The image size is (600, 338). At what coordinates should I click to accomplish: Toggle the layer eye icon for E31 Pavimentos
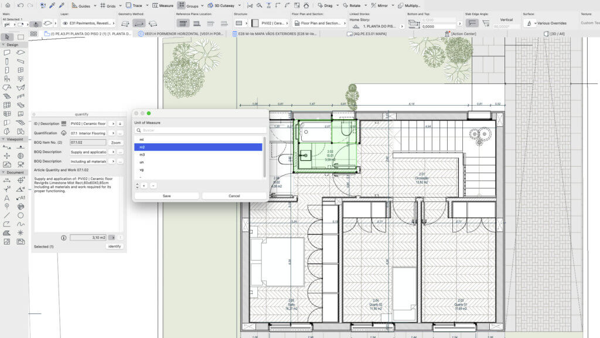pyautogui.click(x=65, y=23)
